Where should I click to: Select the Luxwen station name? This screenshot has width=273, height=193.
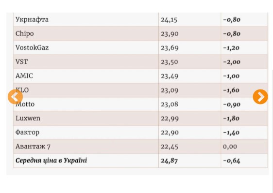click(x=28, y=118)
